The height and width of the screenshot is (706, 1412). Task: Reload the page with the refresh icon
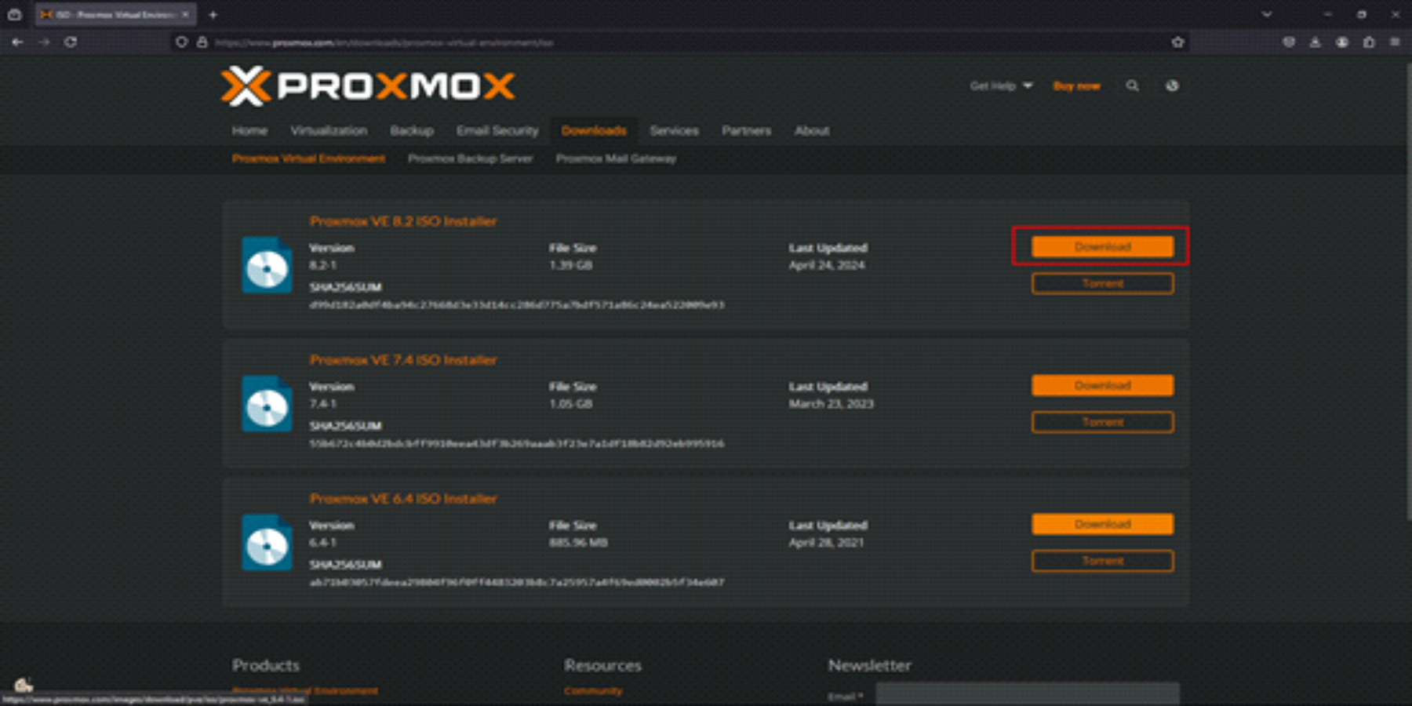click(71, 42)
